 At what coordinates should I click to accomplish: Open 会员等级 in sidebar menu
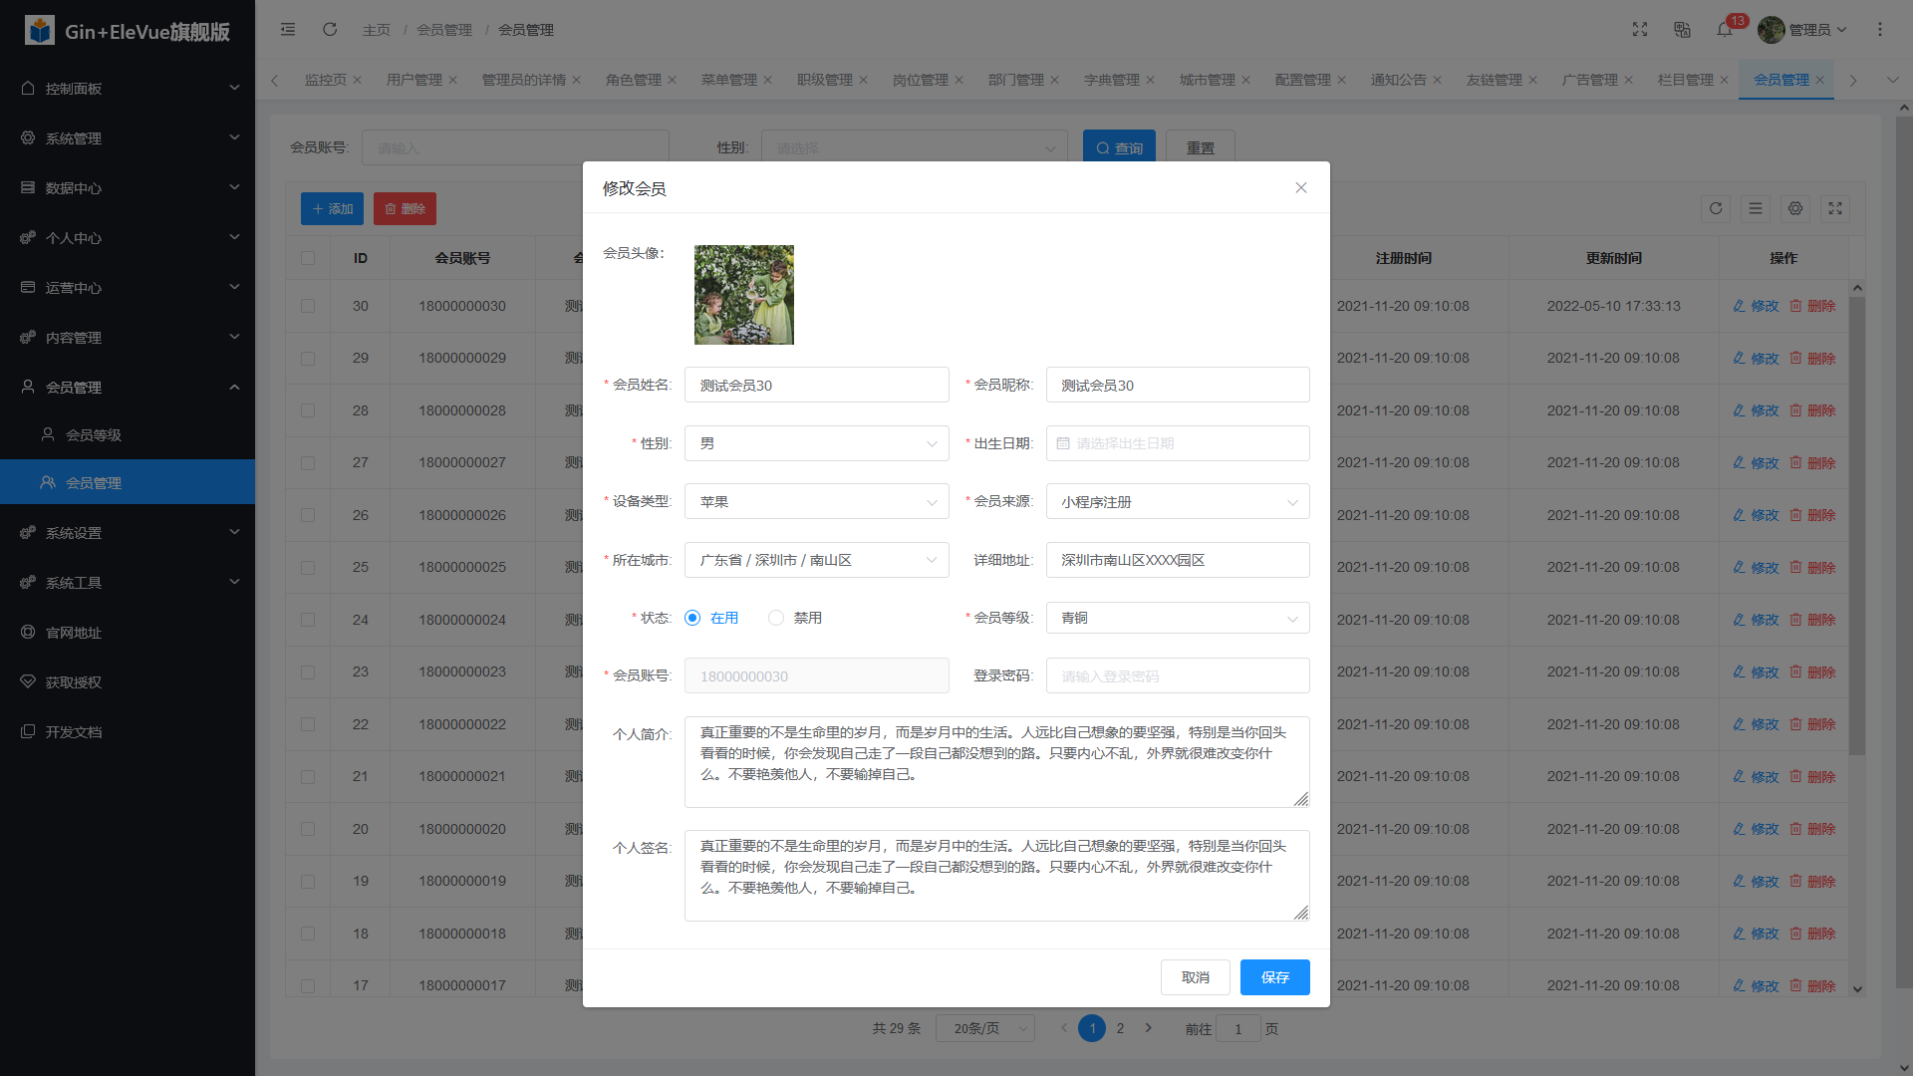tap(94, 435)
